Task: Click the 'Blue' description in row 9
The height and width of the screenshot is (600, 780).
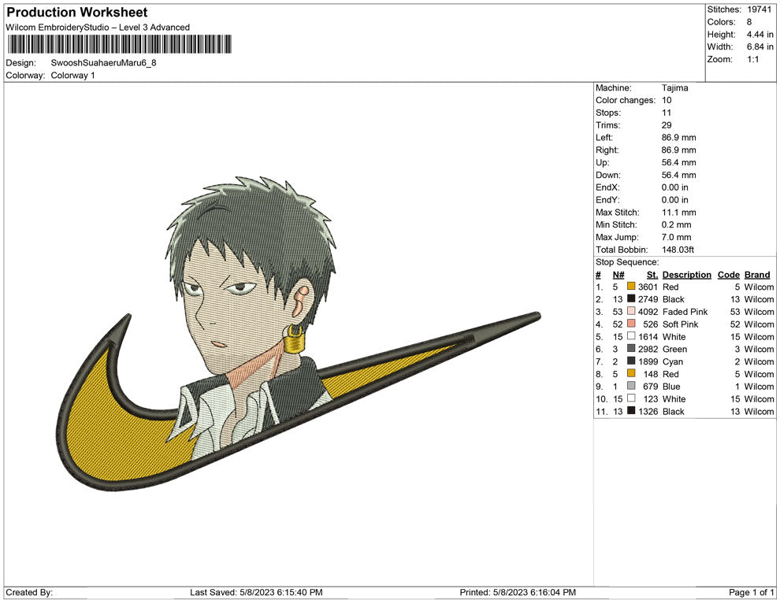Action: click(x=671, y=387)
